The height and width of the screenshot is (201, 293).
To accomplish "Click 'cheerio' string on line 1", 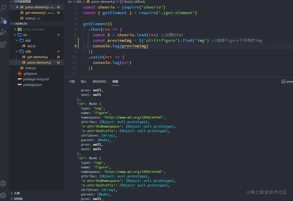I will click(153, 7).
